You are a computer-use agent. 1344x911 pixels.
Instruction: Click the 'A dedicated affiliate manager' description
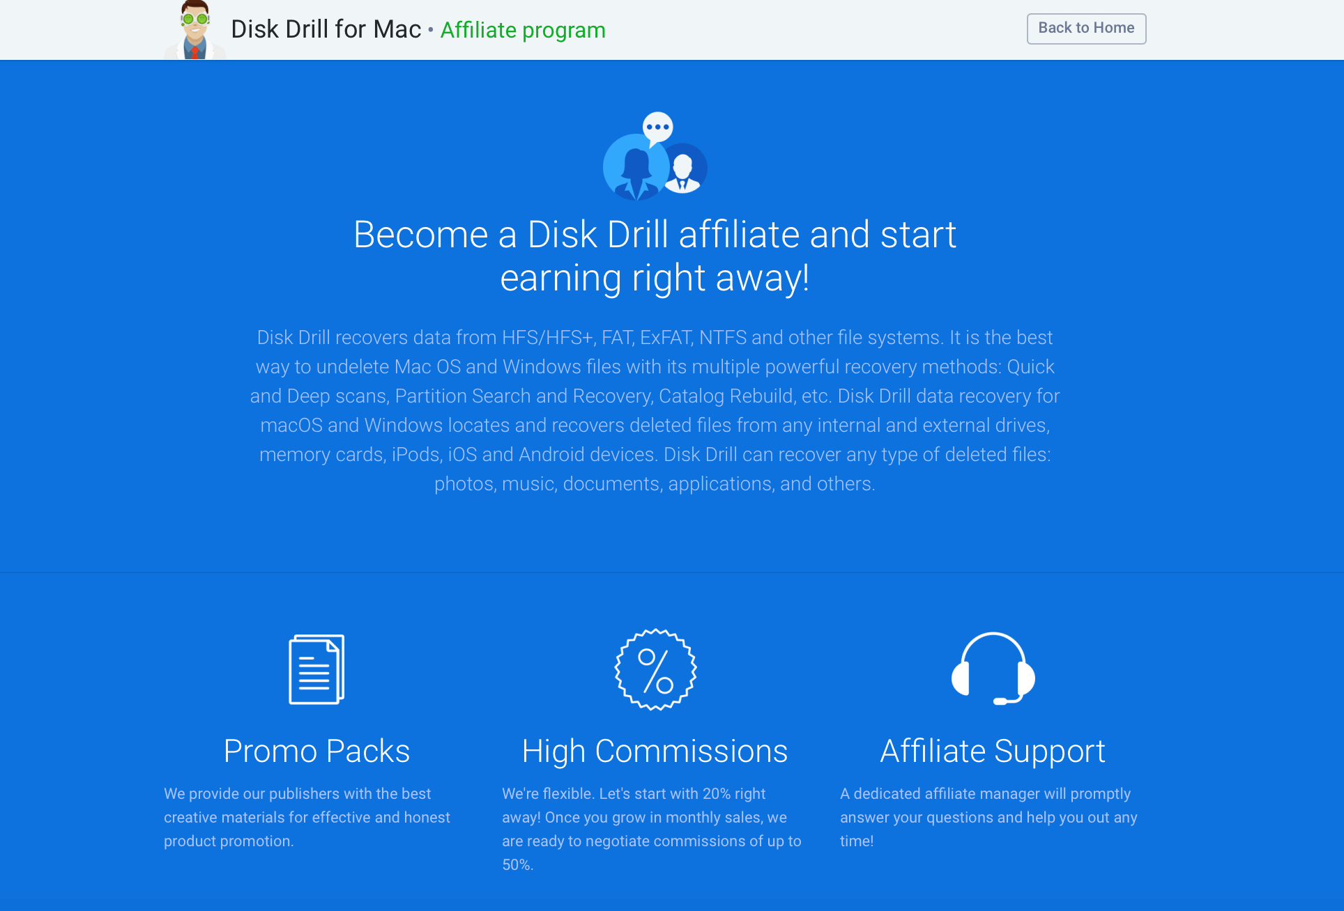(988, 817)
